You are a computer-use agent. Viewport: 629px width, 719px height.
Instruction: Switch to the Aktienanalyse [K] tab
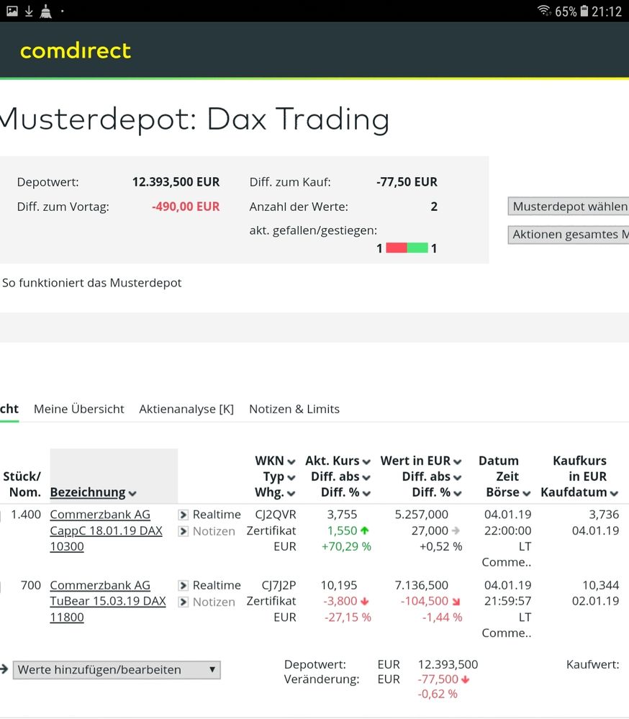coord(186,409)
